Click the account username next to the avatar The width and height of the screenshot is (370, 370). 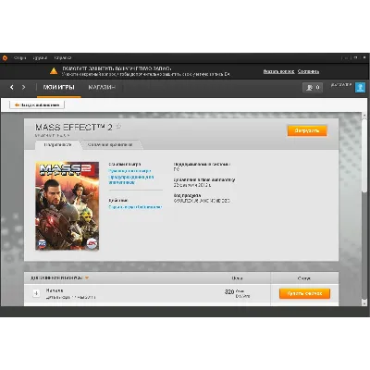341,84
